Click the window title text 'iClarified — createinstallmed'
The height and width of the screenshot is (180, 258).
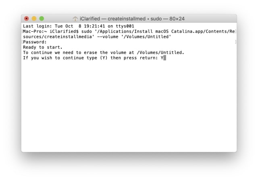112,19
